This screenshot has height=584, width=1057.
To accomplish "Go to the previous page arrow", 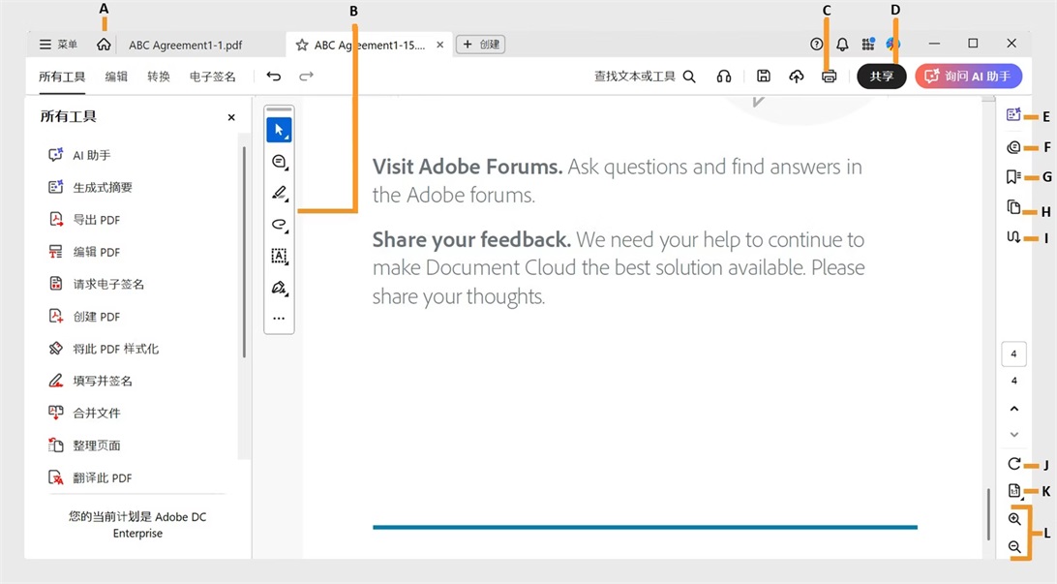I will (1013, 409).
